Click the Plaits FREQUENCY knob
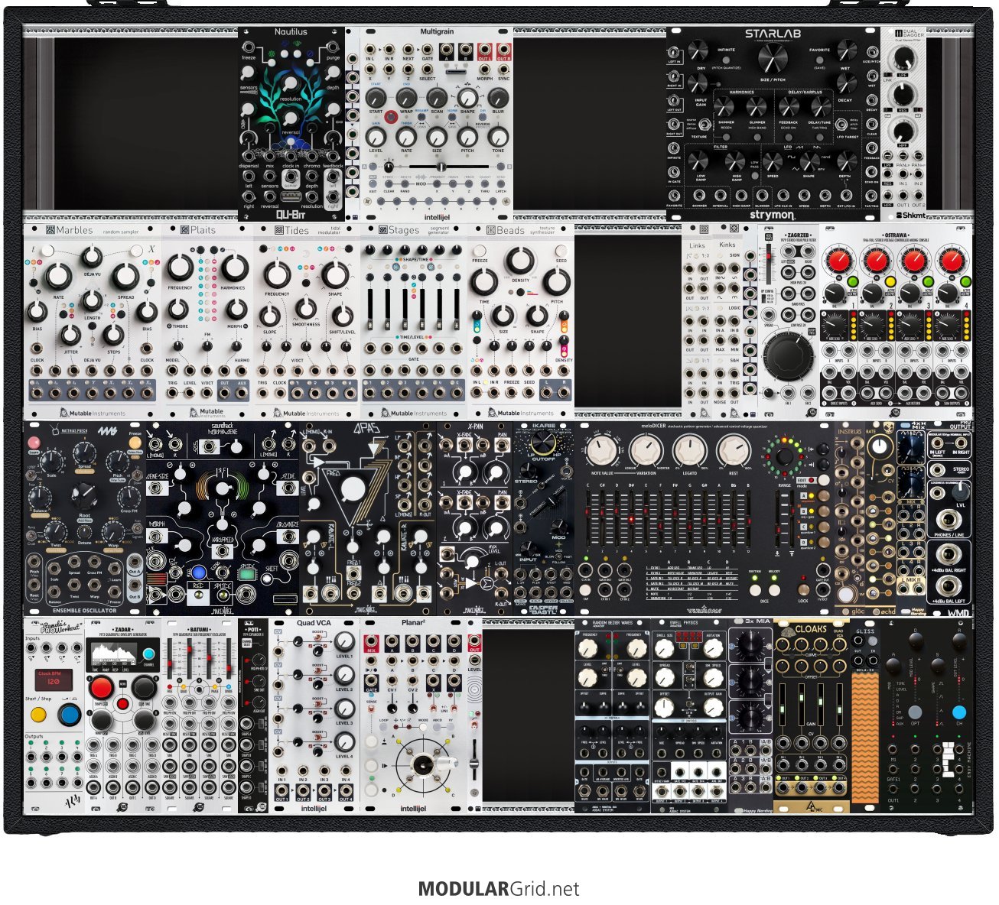 pos(181,268)
